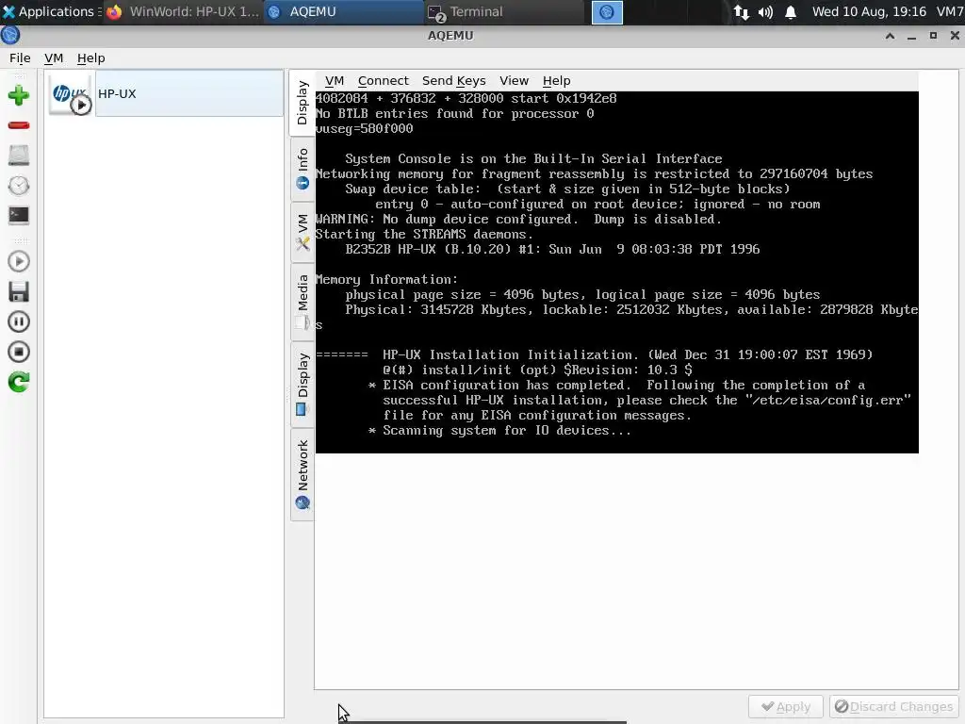This screenshot has width=965, height=724.
Task: Click the volume speaker tray icon
Action: [x=765, y=11]
